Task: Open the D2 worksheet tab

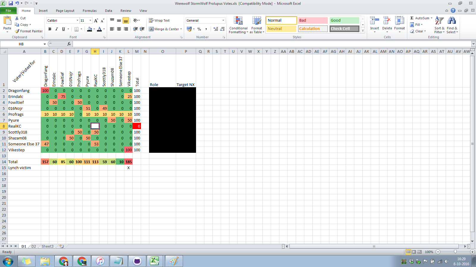Action: click(x=34, y=246)
